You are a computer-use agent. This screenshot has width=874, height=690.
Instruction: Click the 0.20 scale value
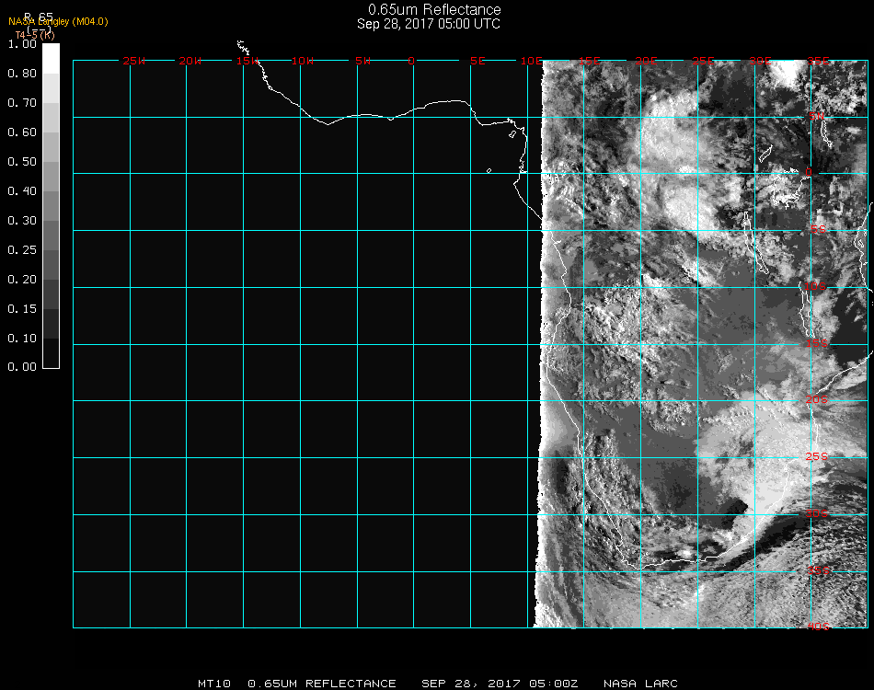coord(22,280)
